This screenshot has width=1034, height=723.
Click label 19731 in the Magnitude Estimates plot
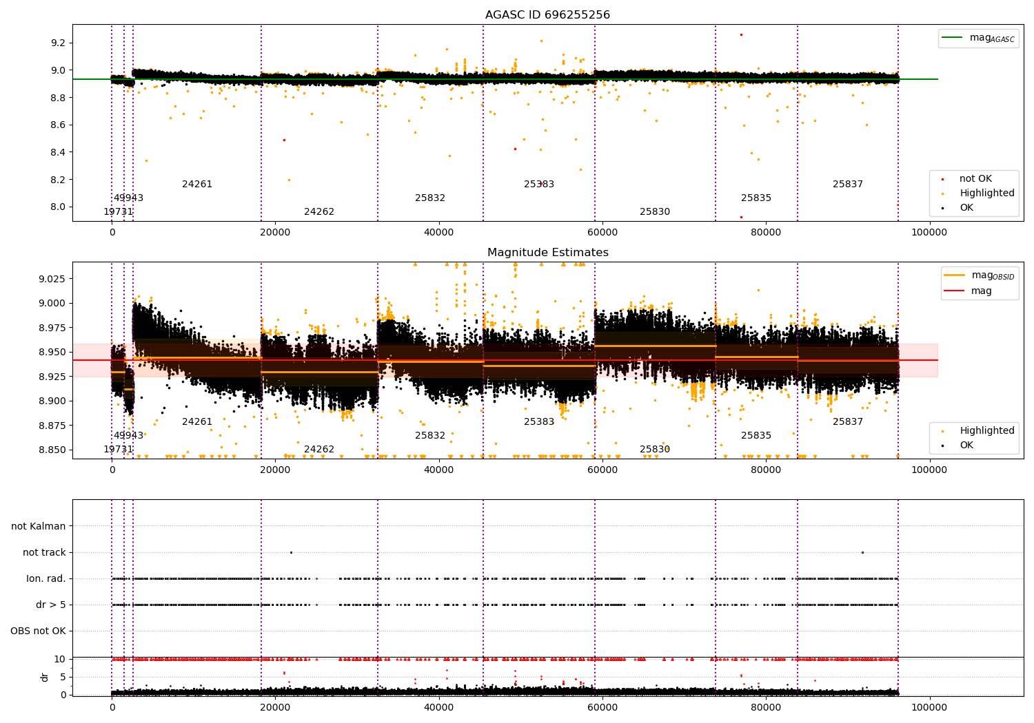tap(118, 450)
